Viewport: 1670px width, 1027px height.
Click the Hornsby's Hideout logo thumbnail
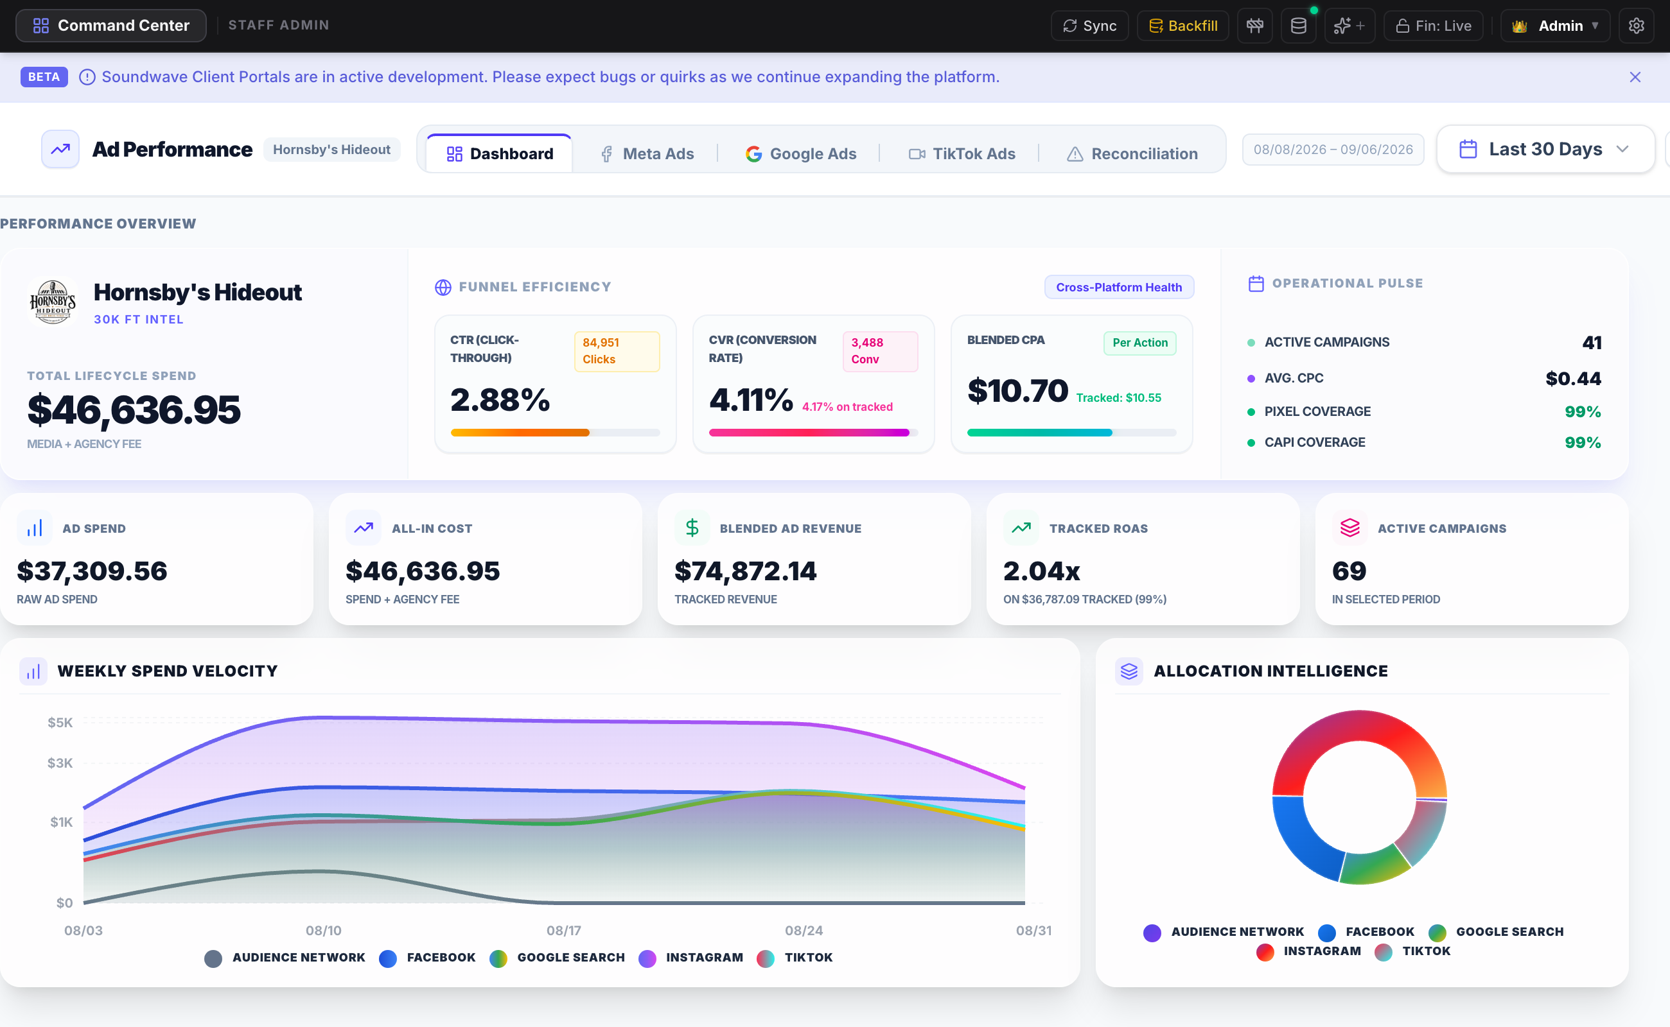53,302
